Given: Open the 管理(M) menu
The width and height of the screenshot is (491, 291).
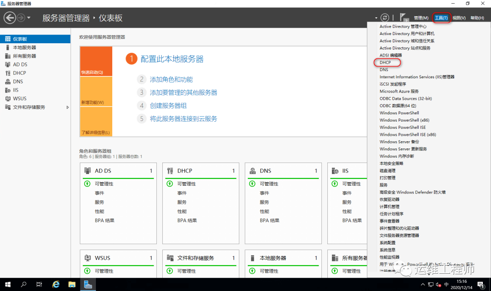Looking at the screenshot, I should [x=421, y=18].
